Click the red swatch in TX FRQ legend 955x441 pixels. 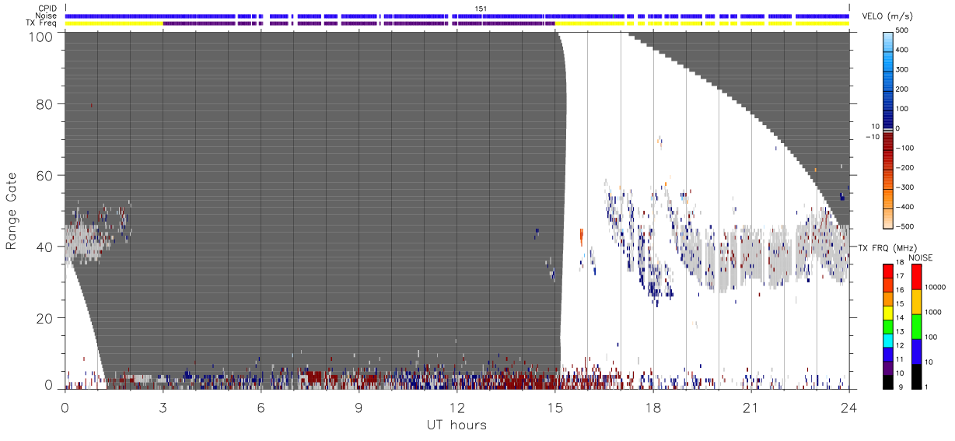click(x=887, y=271)
